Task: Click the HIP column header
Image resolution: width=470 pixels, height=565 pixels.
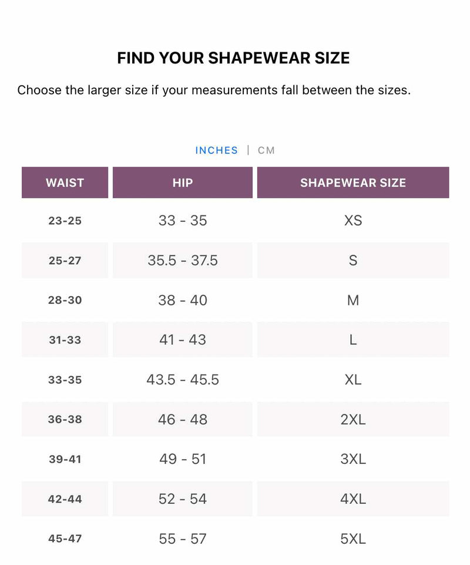Action: pos(182,182)
